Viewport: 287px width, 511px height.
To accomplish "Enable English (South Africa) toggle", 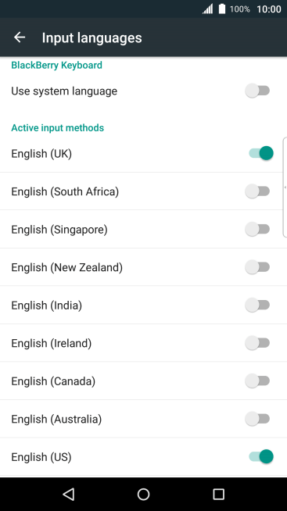I will (x=257, y=191).
